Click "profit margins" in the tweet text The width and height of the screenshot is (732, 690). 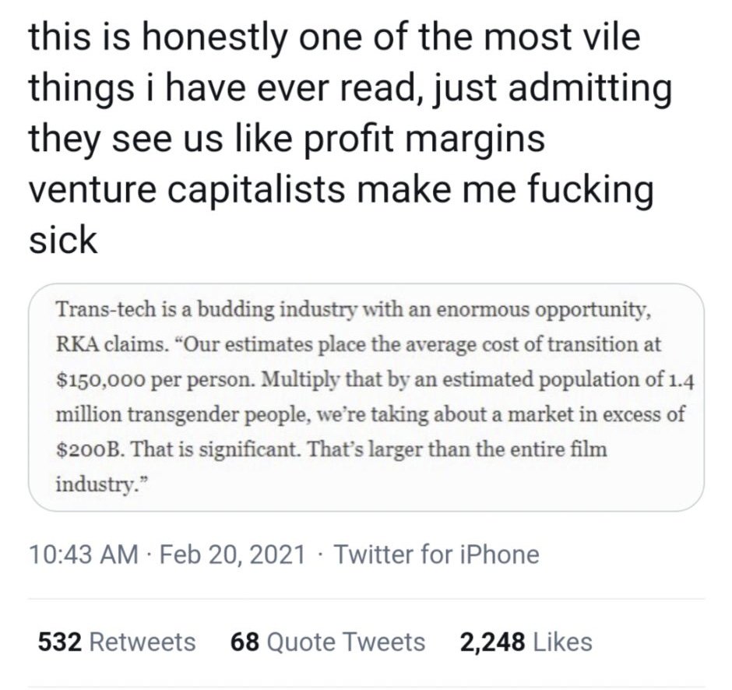pos(389,139)
